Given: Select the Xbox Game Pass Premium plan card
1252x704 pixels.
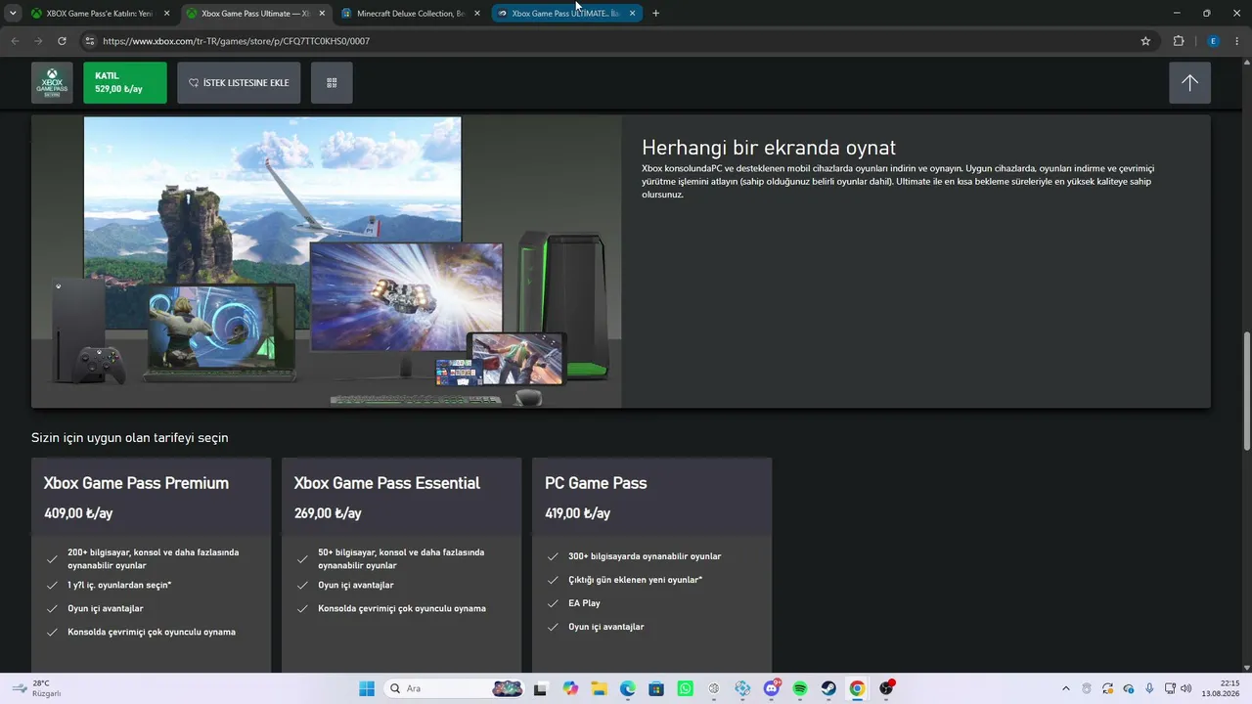Looking at the screenshot, I should tap(152, 565).
